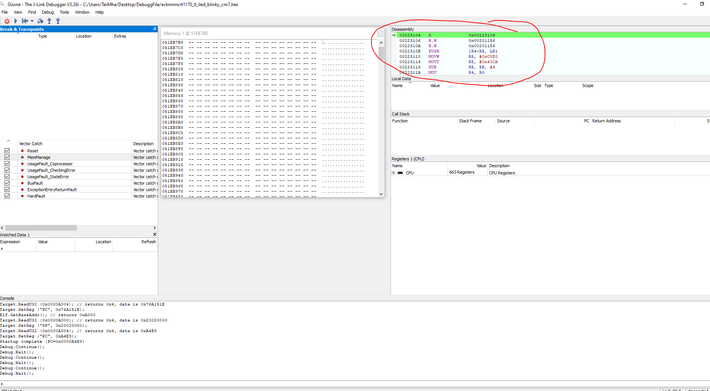Viewport: 710px width, 391px height.
Task: Toggle the MemManage vector catch checkbox
Action: click(x=7, y=157)
